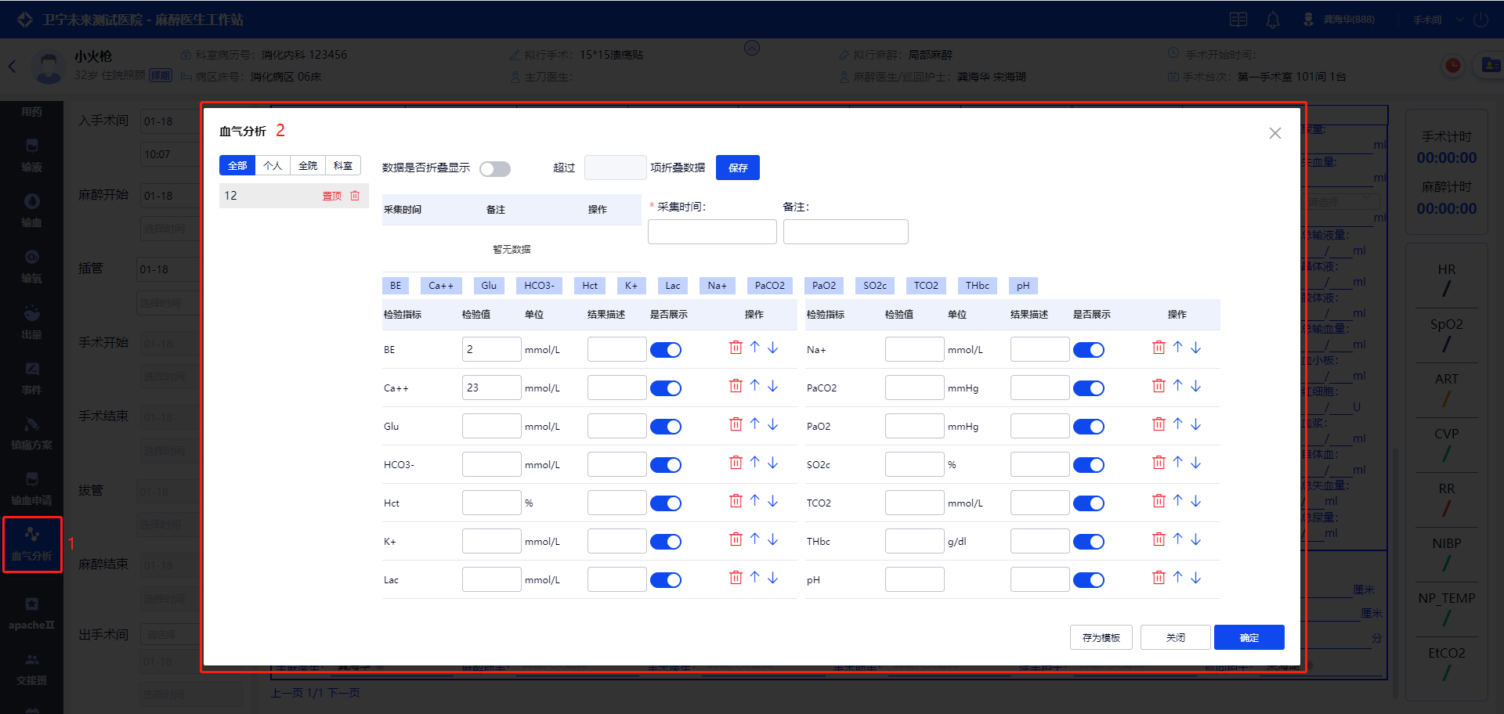1504x714 pixels.
Task: Pin template 12 with 置顶 link
Action: tap(332, 196)
